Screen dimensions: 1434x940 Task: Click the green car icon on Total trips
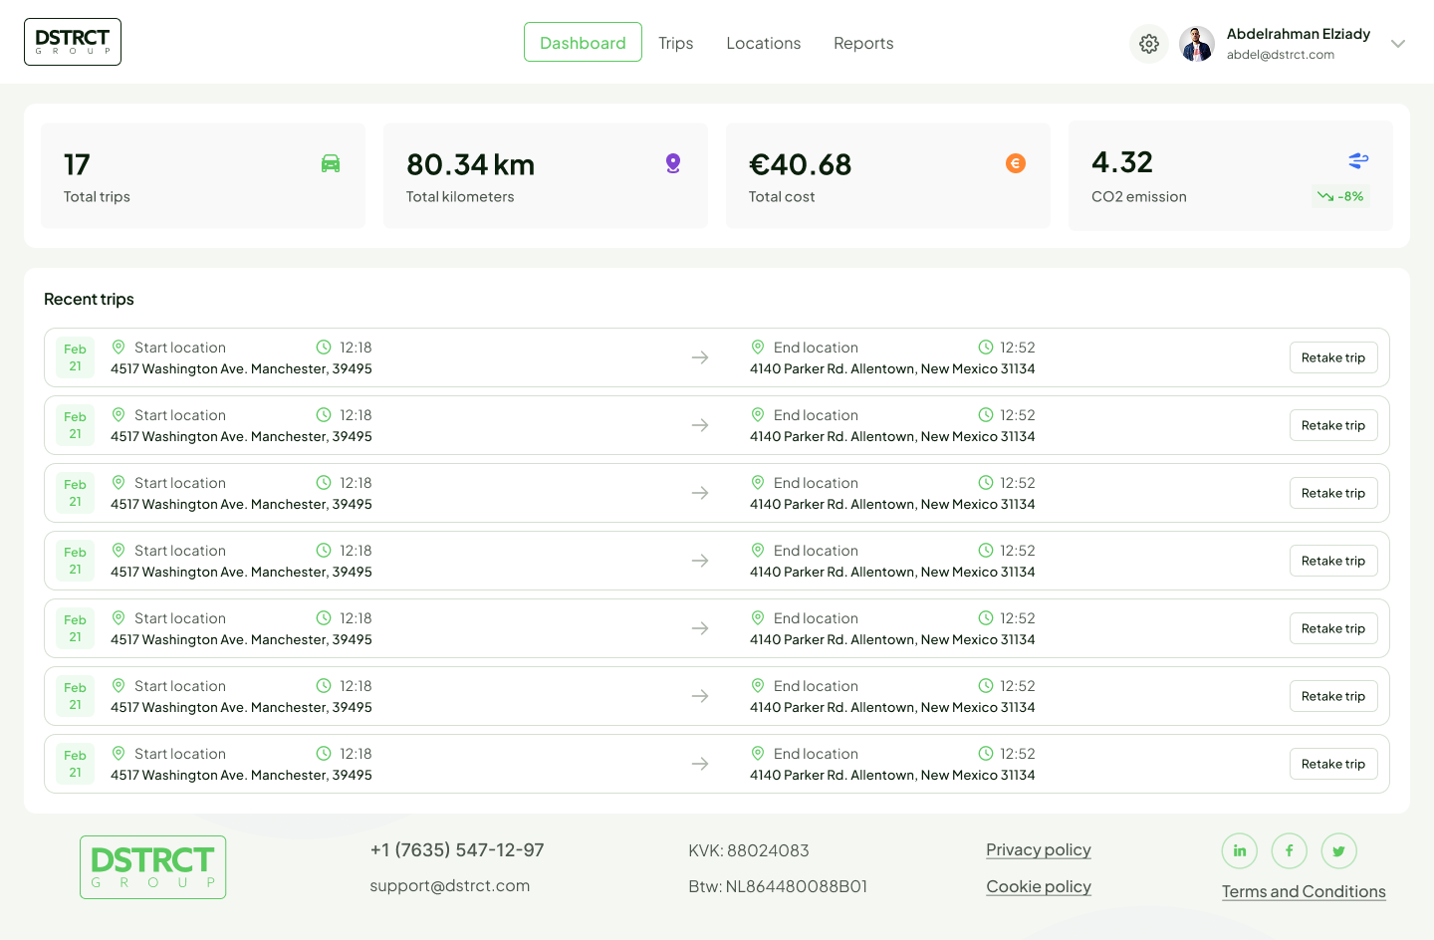pos(331,163)
